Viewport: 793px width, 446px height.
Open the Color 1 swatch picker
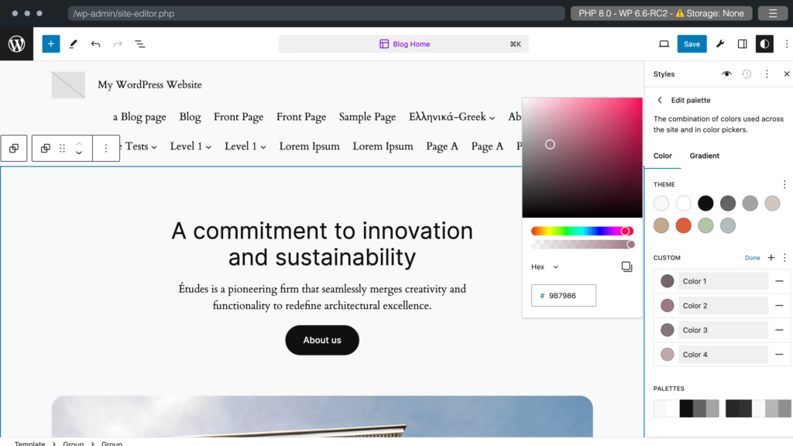click(667, 281)
